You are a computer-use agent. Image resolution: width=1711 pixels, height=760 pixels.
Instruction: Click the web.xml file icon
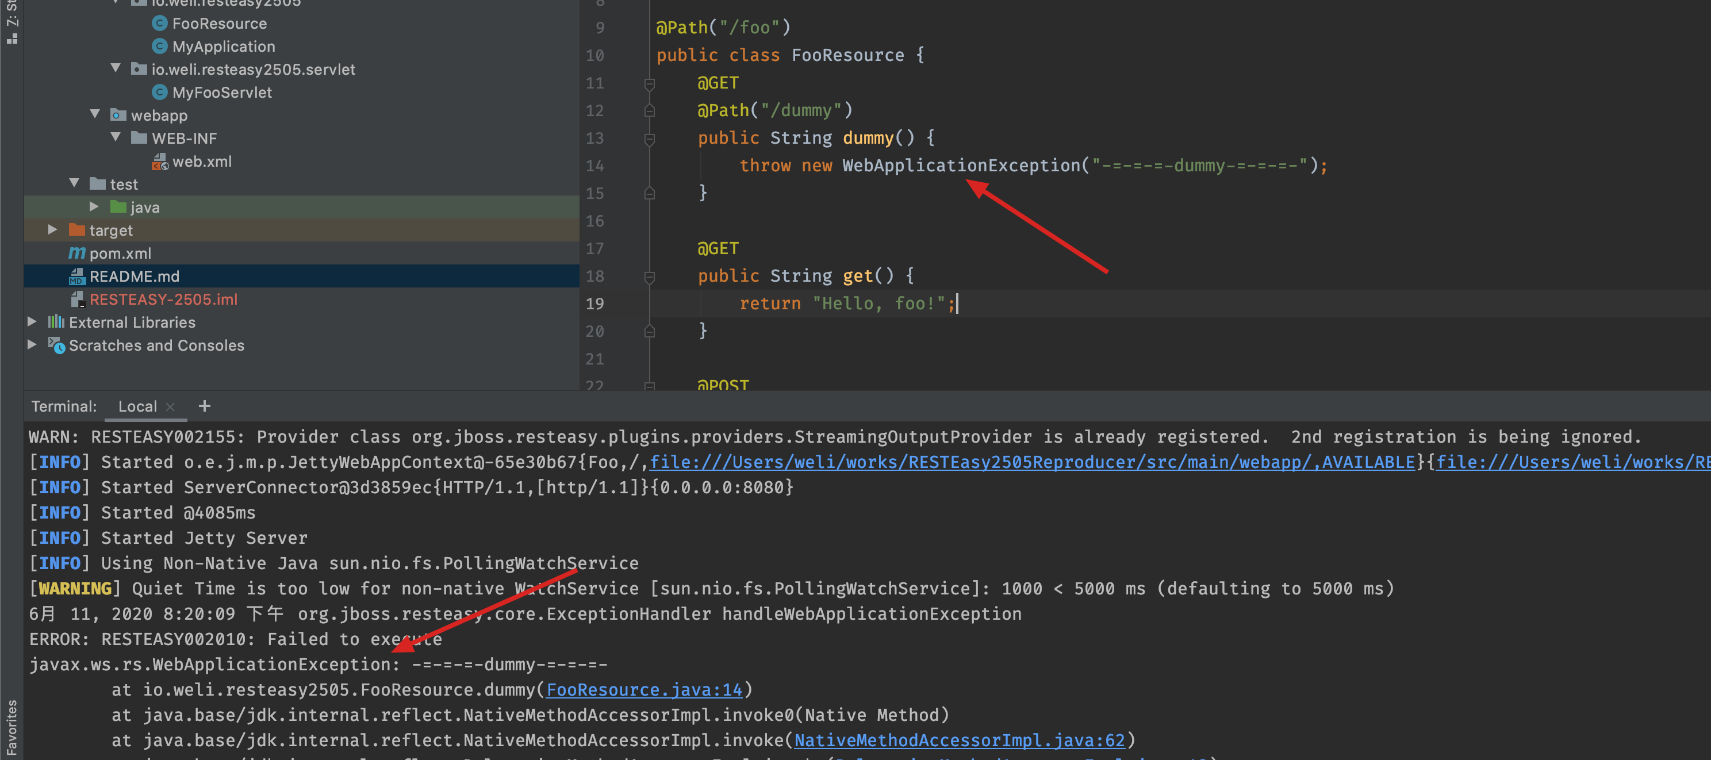coord(160,162)
